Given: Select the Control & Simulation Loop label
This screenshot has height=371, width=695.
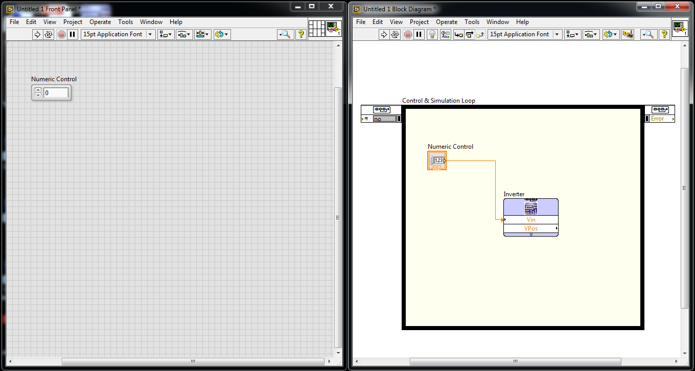Looking at the screenshot, I should [x=438, y=101].
